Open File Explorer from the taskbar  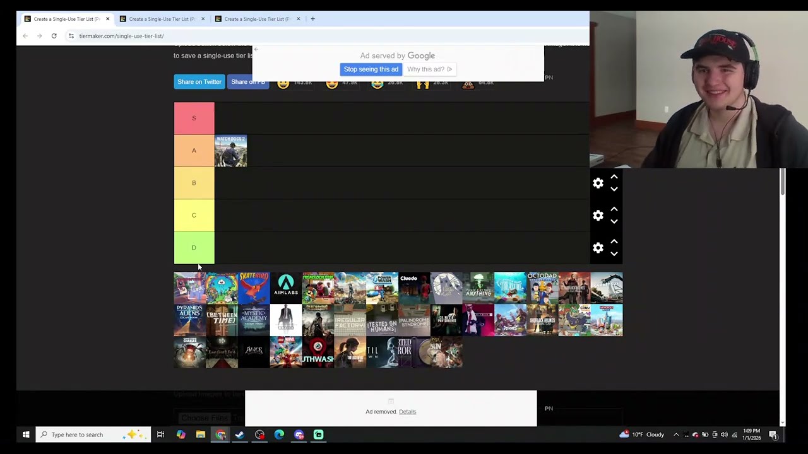200,434
